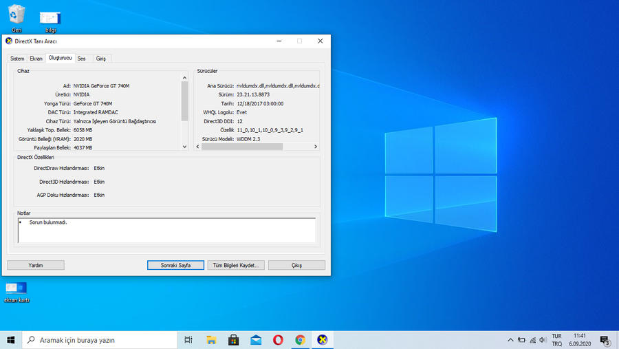This screenshot has height=349, width=619.
Task: Launch Opera browser from the taskbar
Action: point(278,340)
